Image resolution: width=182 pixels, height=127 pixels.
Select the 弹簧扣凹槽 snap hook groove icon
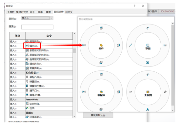click(x=27, y=86)
